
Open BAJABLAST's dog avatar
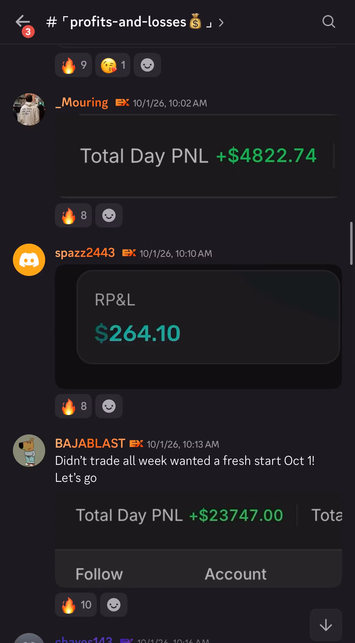29,451
